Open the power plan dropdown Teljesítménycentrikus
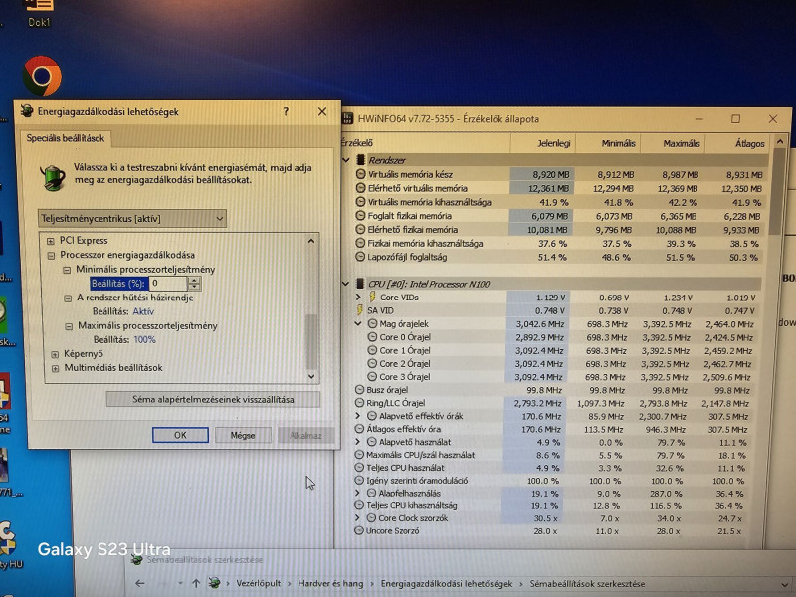 click(132, 219)
